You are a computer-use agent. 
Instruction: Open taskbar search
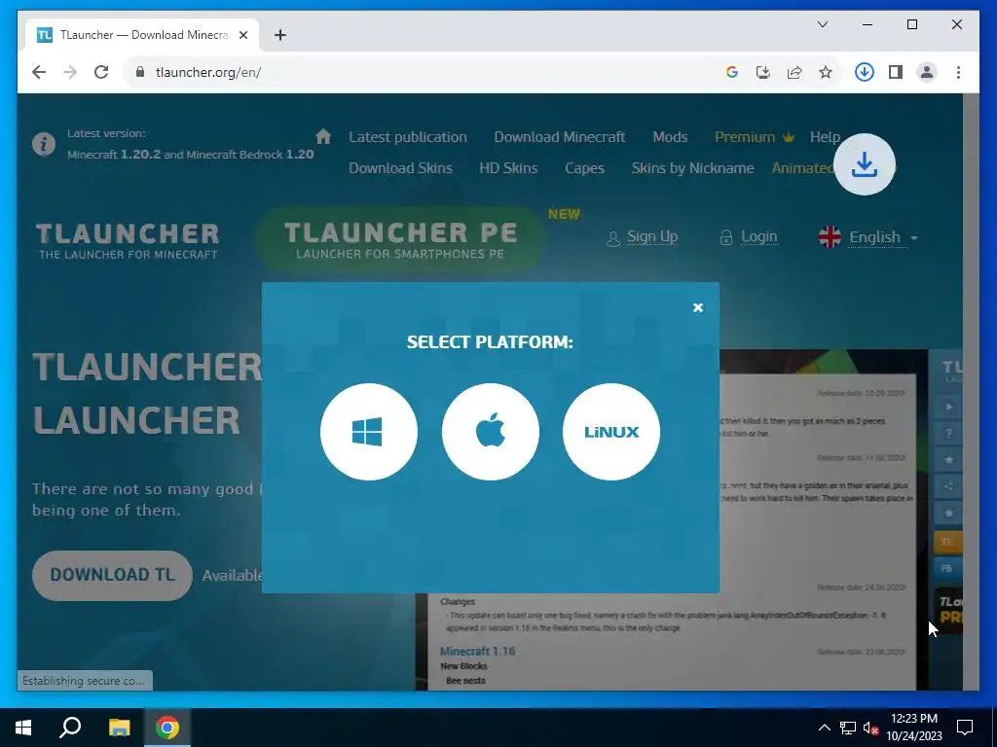click(70, 728)
